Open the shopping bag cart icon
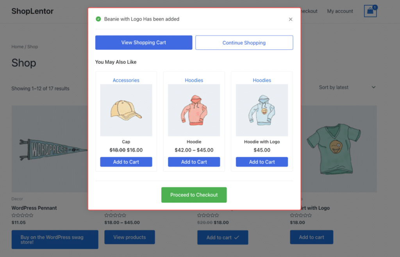Screen dimensions: 400x257 [x=370, y=11]
